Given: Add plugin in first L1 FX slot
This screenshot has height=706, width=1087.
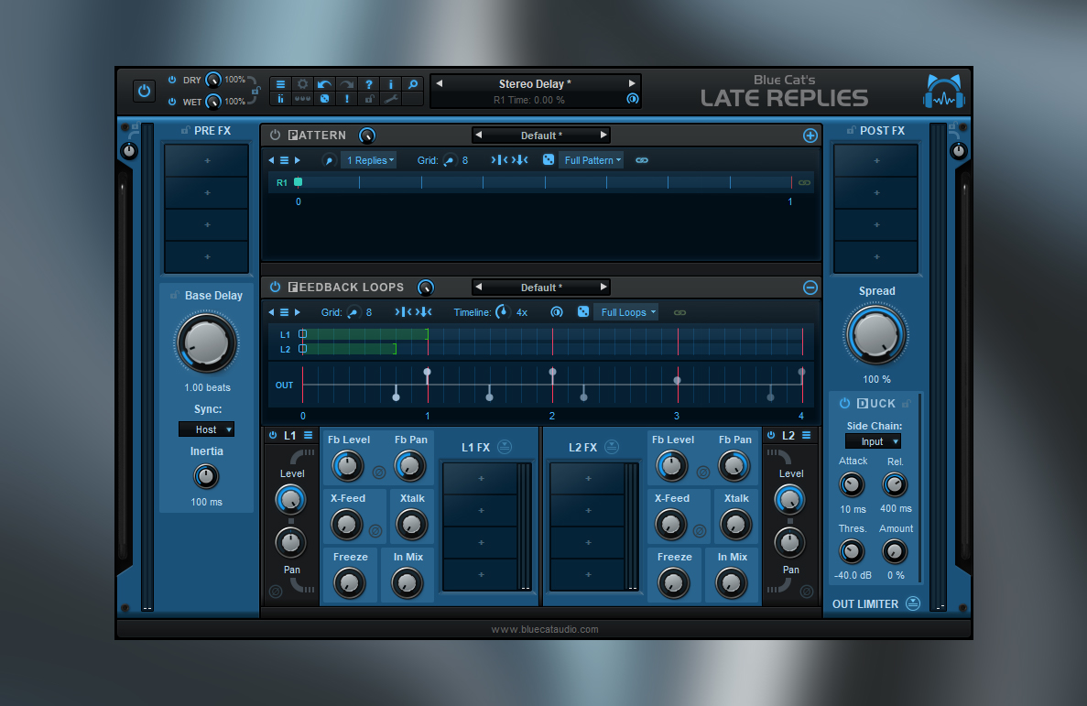Looking at the screenshot, I should coord(481,479).
